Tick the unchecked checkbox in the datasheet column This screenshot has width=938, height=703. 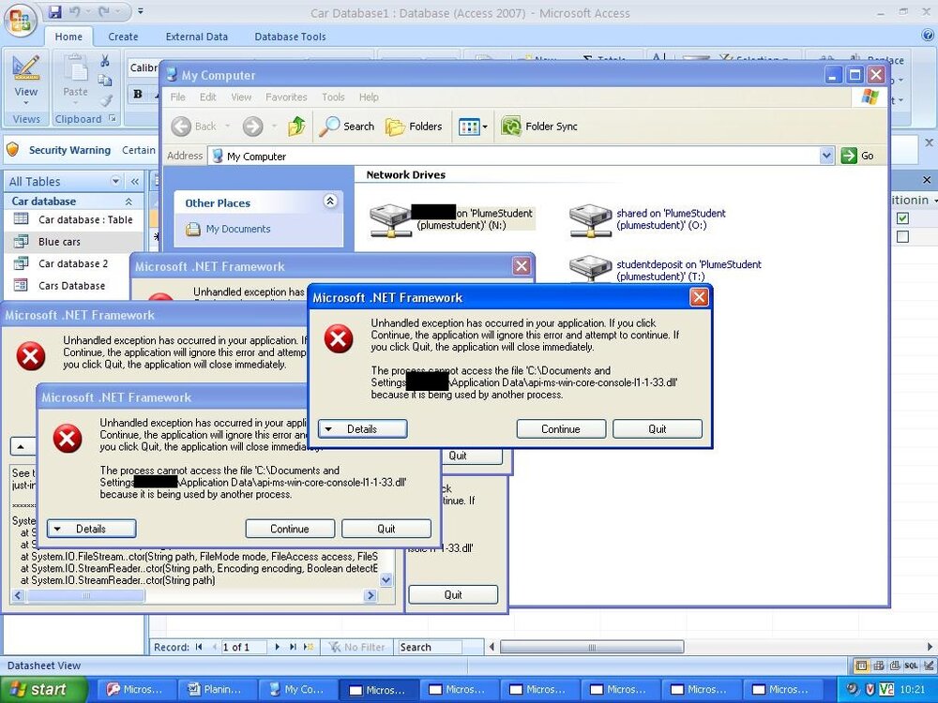(902, 237)
